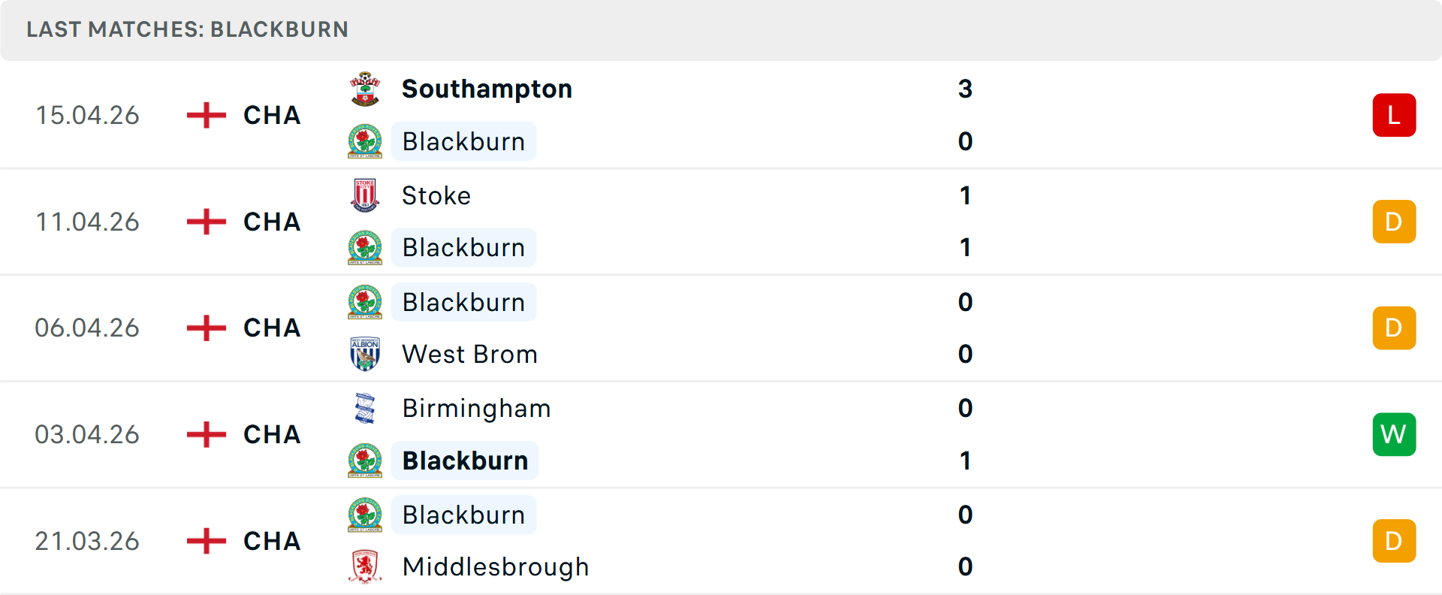Click the Southampton club crest
Image resolution: width=1442 pixels, height=595 pixels.
click(x=365, y=89)
